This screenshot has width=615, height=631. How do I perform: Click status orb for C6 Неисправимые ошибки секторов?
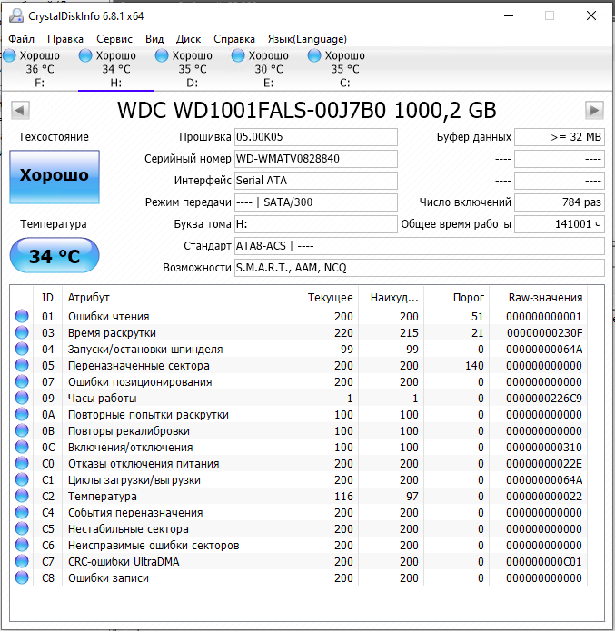22,546
